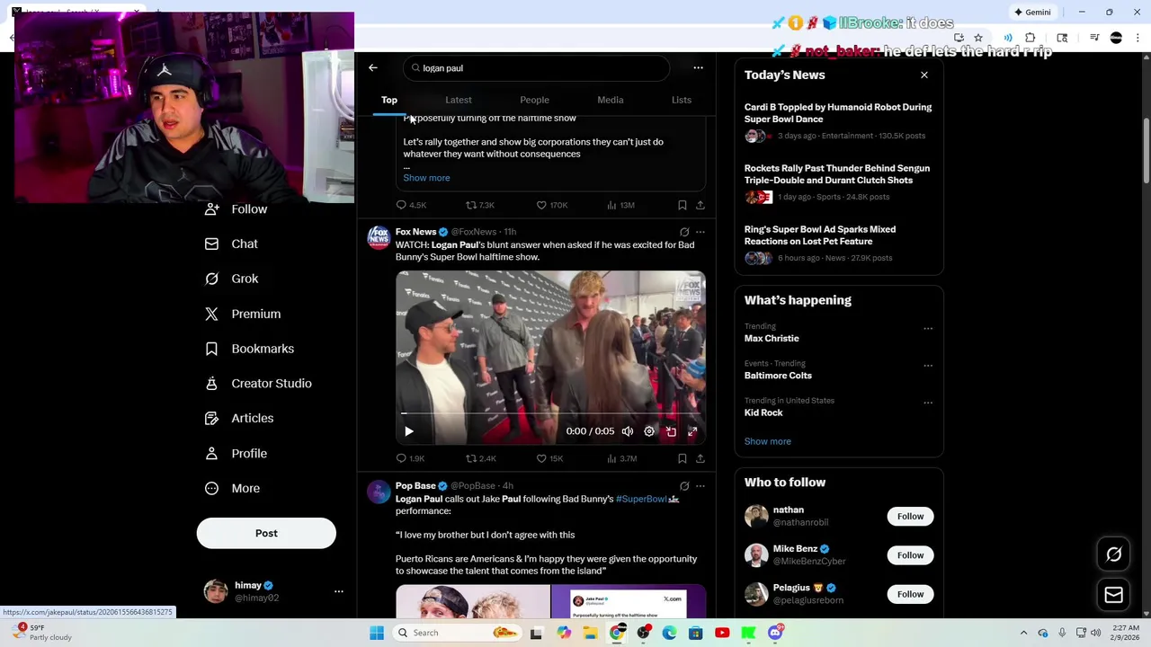The height and width of the screenshot is (647, 1151).
Task: Open more options on the Fox News post
Action: [x=700, y=233]
